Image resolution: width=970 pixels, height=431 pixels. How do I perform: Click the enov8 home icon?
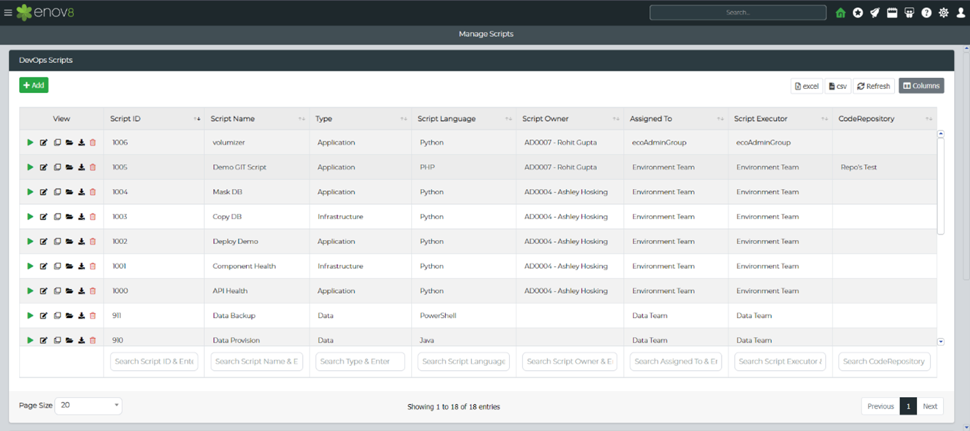(x=840, y=12)
